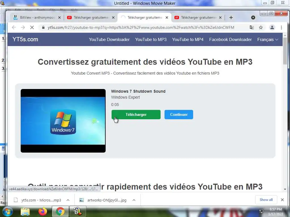Switch to Chrome in the taskbar
Image resolution: width=290 pixels, height=217 pixels.
(x=60, y=211)
